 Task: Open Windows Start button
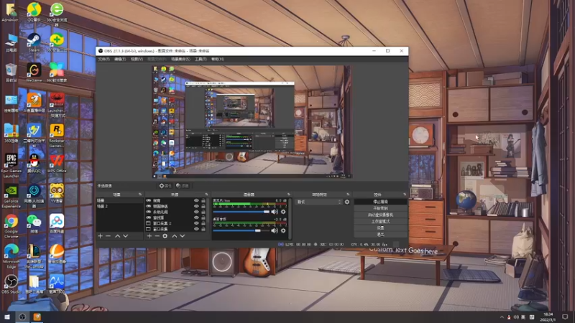(7, 317)
